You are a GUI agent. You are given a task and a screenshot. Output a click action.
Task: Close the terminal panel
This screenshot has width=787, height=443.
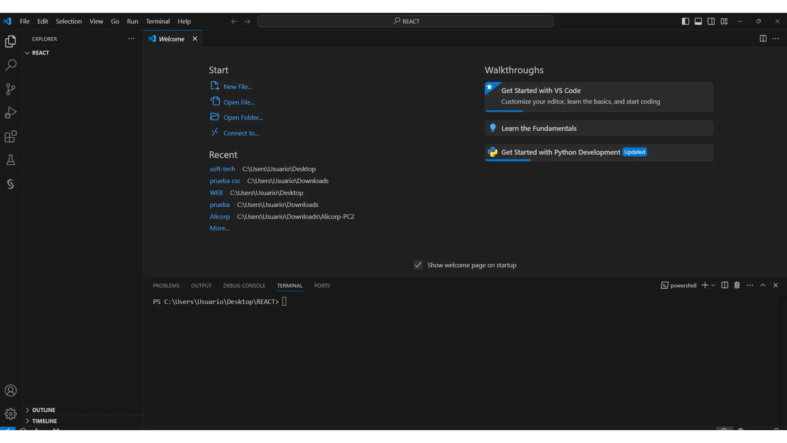click(x=775, y=285)
